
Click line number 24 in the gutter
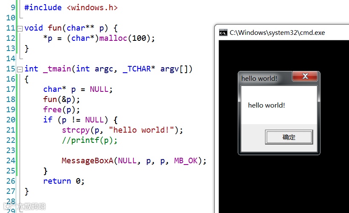(11, 161)
